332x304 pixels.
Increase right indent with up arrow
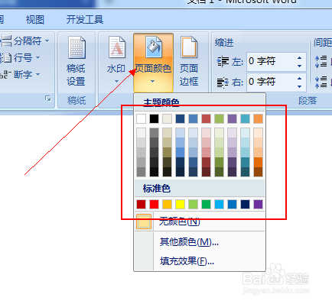pyautogui.click(x=300, y=79)
